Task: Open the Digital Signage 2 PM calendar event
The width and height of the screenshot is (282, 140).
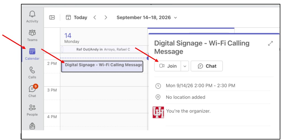Action: 102,67
